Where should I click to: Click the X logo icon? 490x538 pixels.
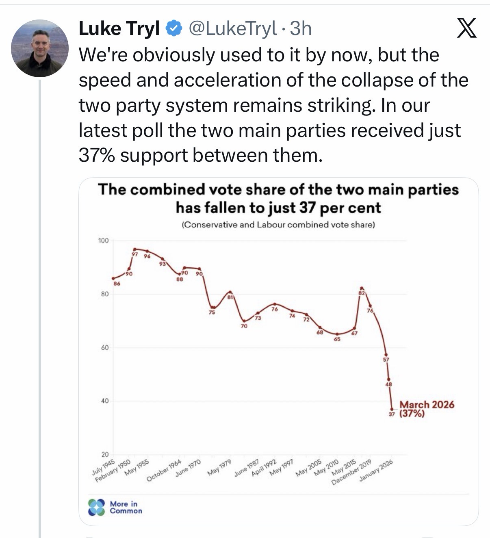pyautogui.click(x=466, y=29)
